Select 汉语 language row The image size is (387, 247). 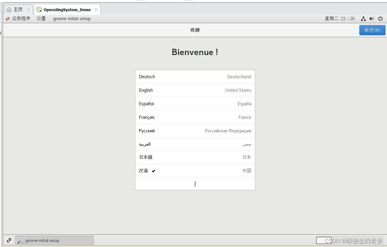click(195, 171)
